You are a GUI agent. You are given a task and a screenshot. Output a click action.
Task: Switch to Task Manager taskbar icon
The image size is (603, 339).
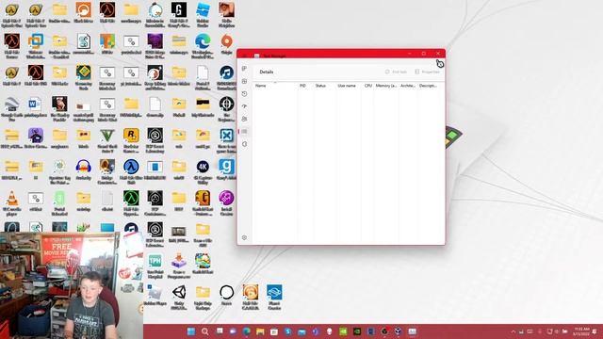(413, 331)
